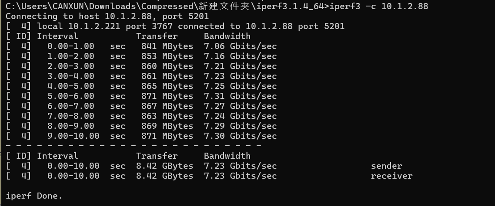Viewport: 495px width, 206px height.
Task: Click the 7.31 Gbits/sec bandwidth value
Action: pyautogui.click(x=240, y=96)
